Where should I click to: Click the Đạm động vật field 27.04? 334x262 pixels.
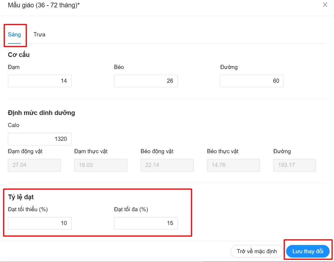[x=34, y=165]
